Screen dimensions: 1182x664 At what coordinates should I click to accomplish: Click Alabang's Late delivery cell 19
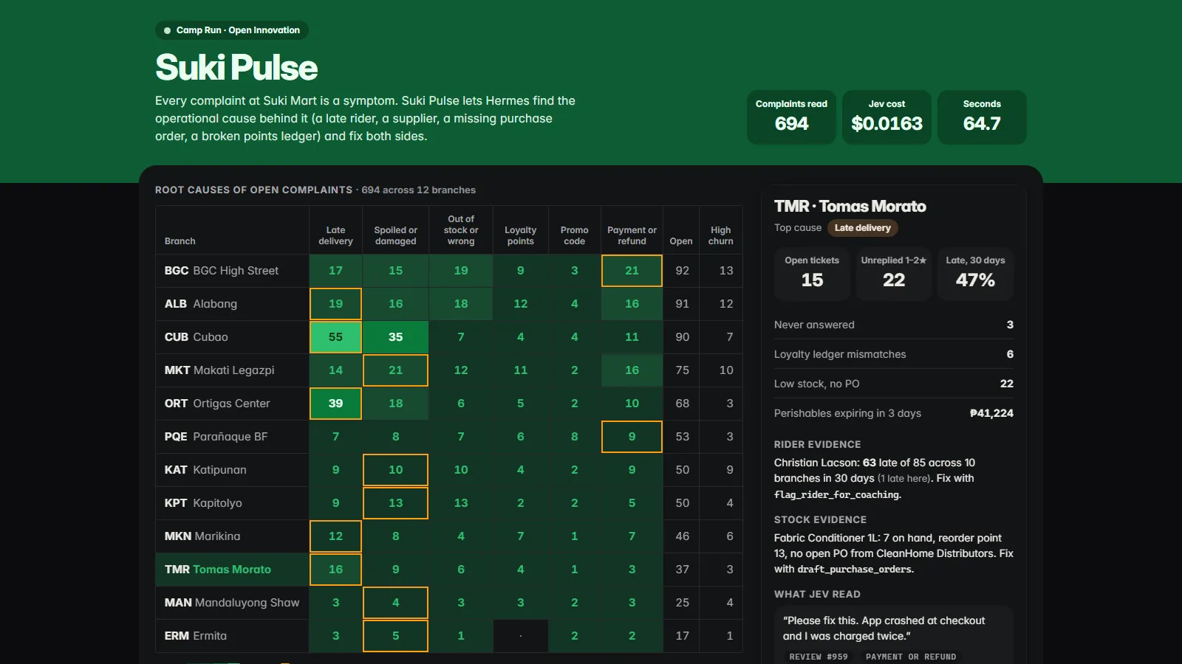tap(335, 304)
